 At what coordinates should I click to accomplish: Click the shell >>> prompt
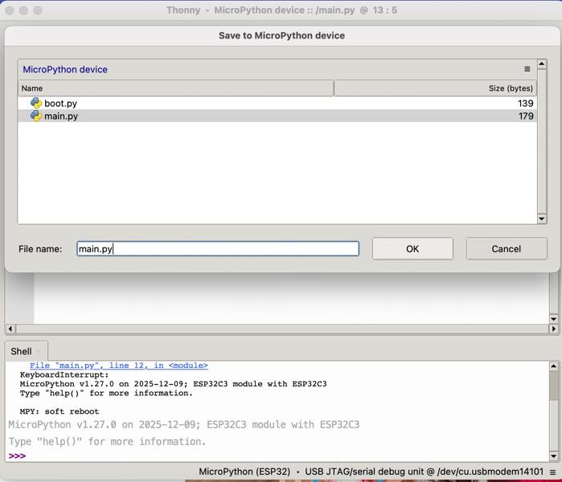pos(17,455)
